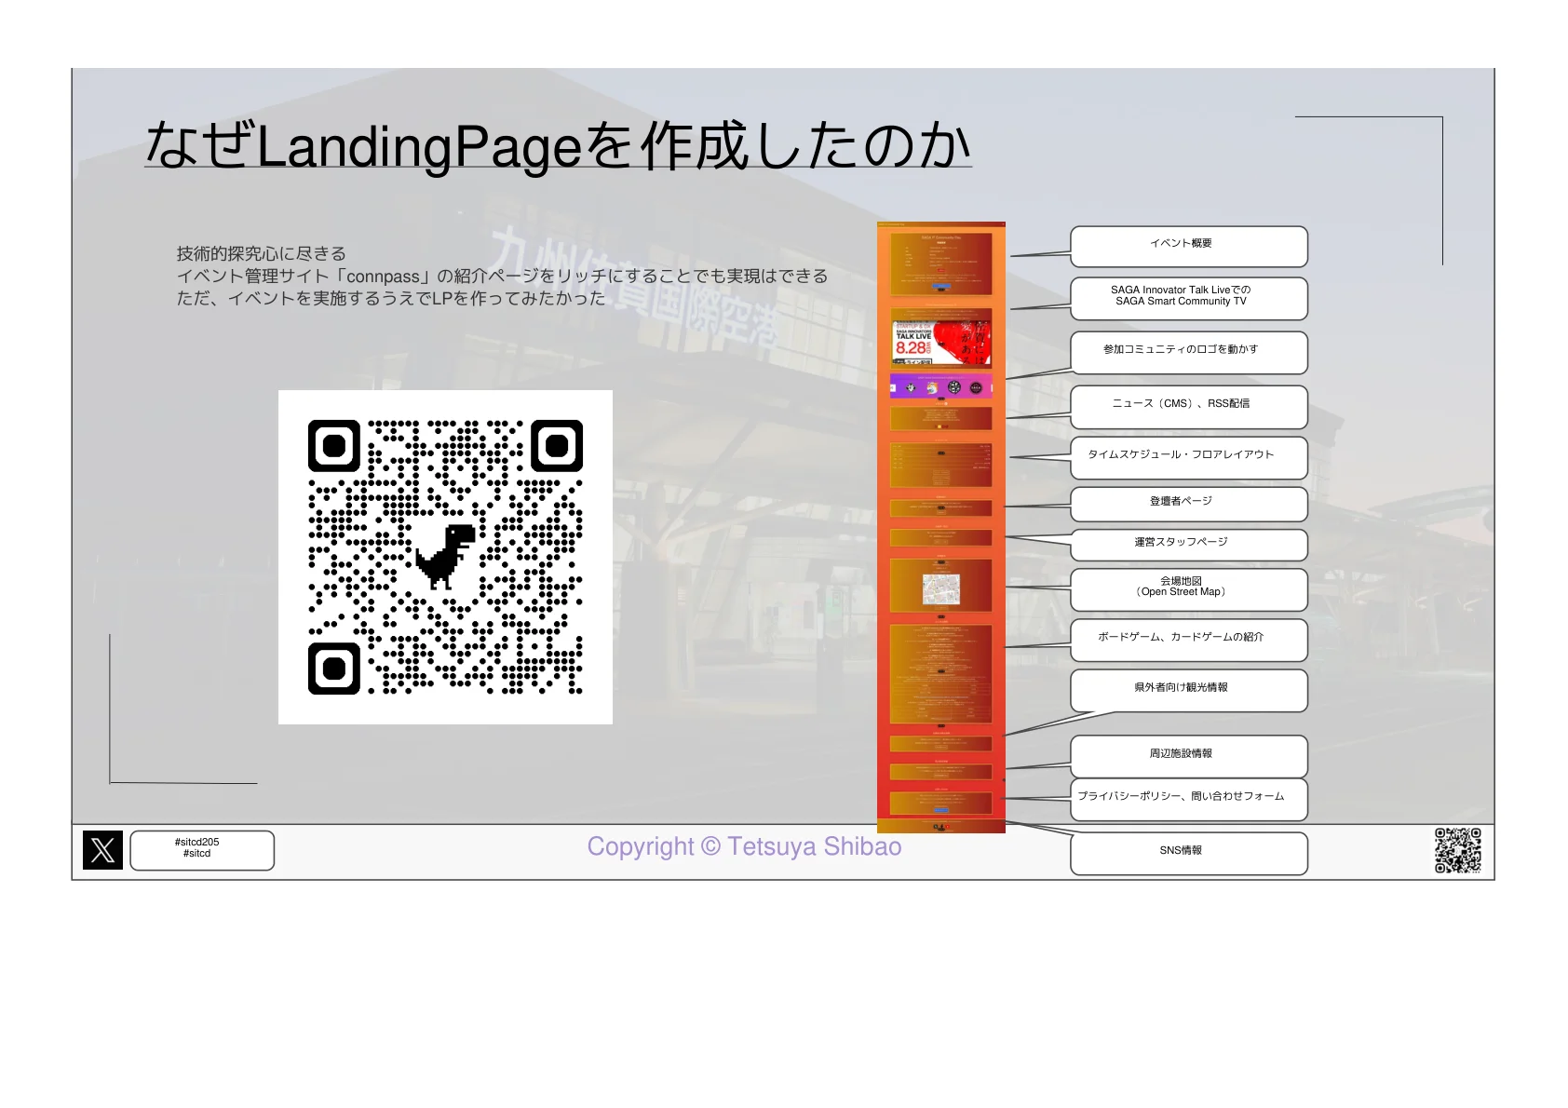Select the 運営スタッフページ callout

pyautogui.click(x=1189, y=545)
